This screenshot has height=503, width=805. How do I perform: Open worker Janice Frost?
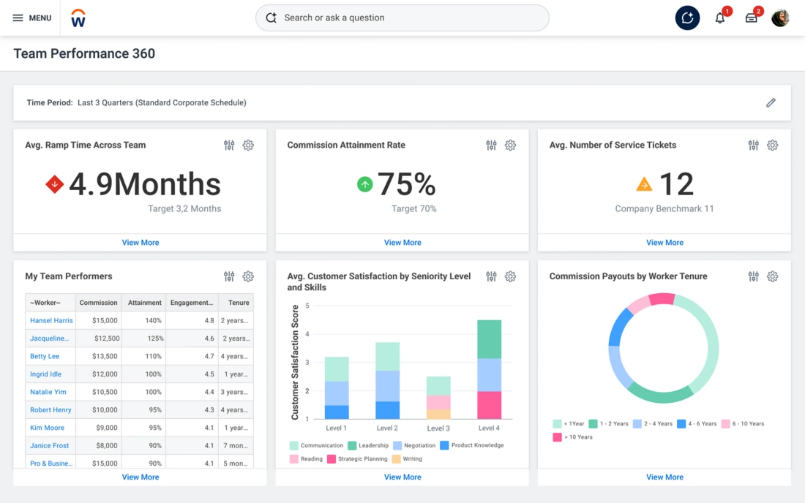(x=49, y=445)
